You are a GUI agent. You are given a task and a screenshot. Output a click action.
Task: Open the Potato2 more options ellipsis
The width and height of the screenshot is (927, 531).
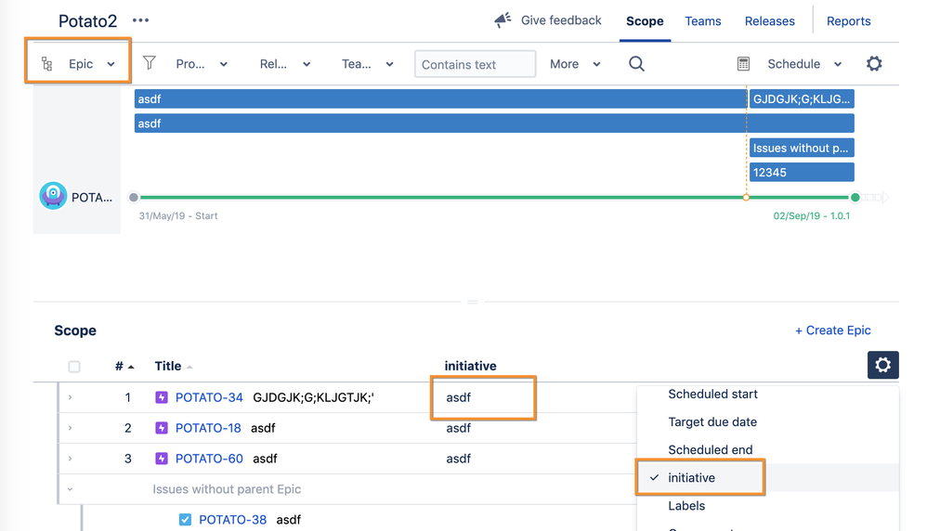tap(140, 20)
